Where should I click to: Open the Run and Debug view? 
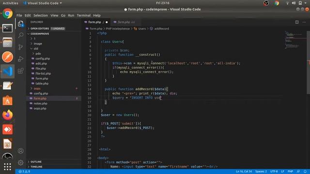(20, 59)
